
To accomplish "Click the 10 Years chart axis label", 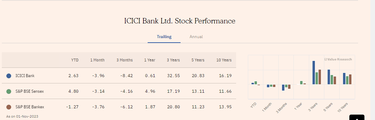I will point(342,107).
